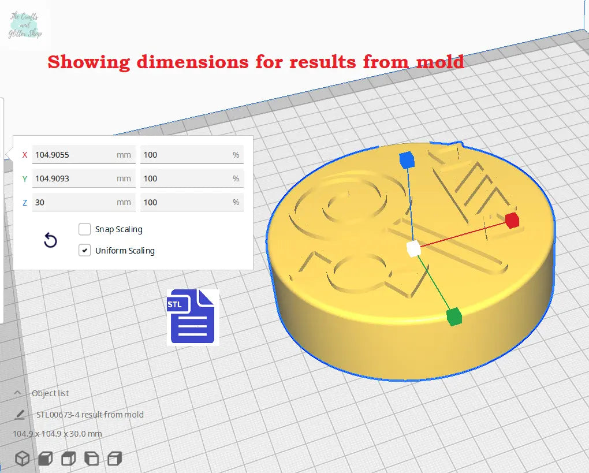Click the pencil edit icon beside the model name
This screenshot has width=589, height=473.
(x=20, y=414)
